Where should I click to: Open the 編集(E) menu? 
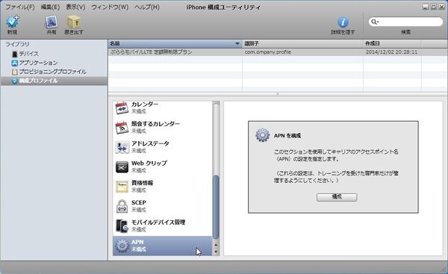(x=50, y=7)
